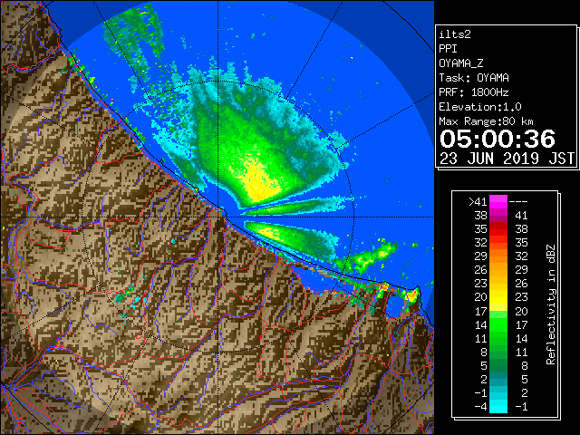Pick the yellow 20–23 dBZ swatch
This screenshot has height=435, width=580.
[498, 297]
